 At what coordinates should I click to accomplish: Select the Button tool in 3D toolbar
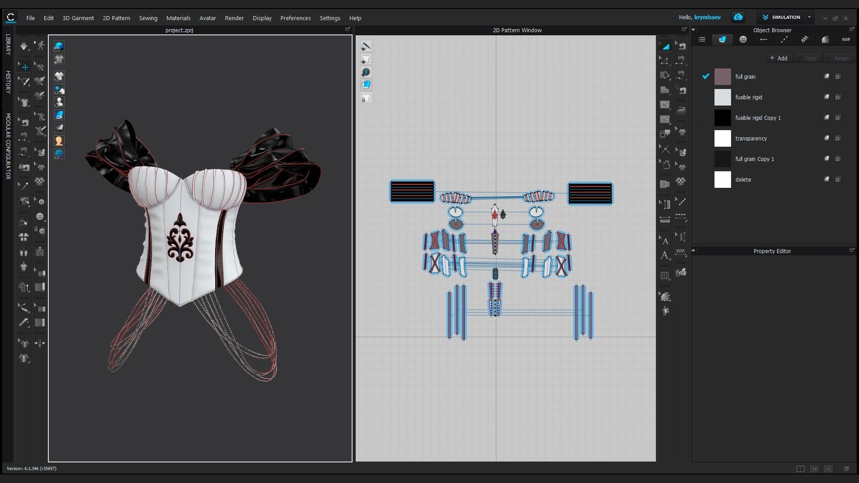pos(40,216)
